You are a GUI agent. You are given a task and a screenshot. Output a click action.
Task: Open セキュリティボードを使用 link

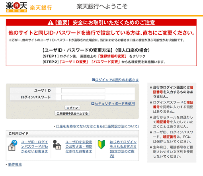(115, 104)
